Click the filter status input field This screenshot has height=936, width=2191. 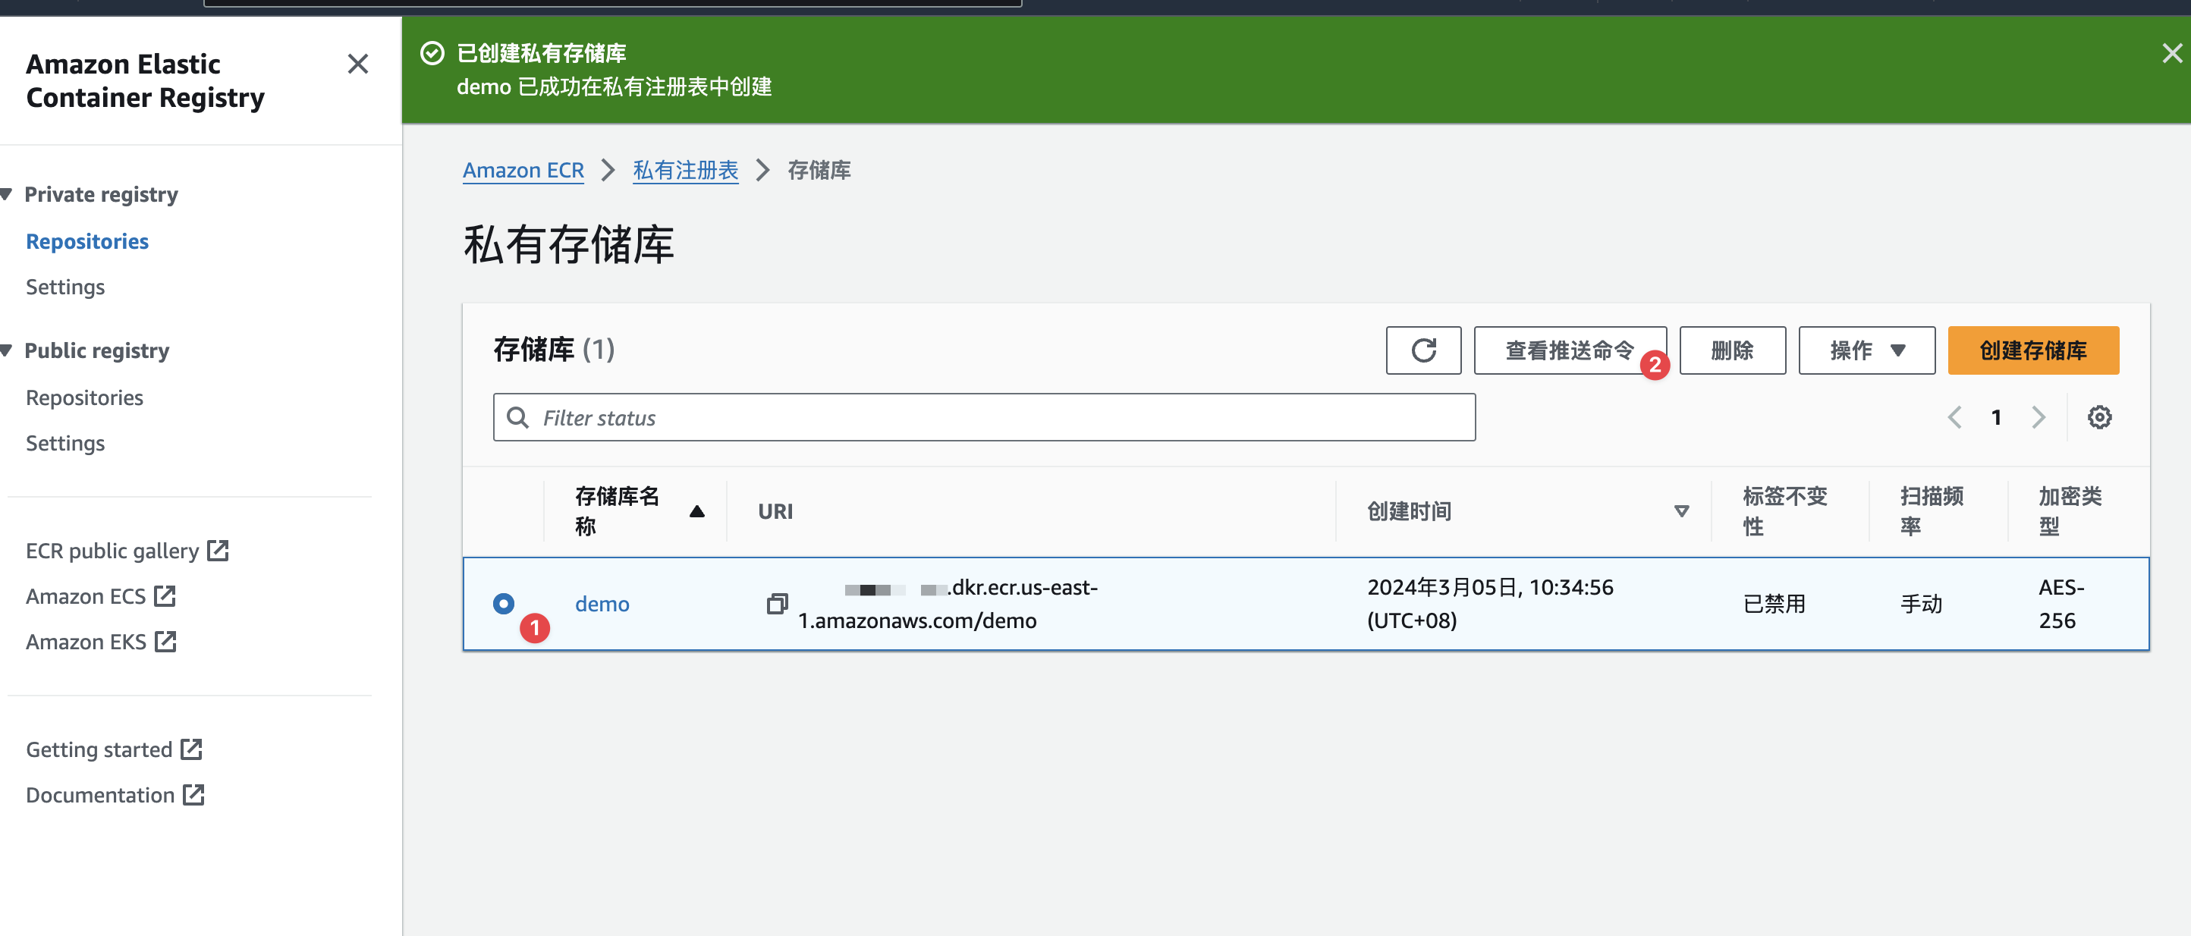[x=985, y=415]
